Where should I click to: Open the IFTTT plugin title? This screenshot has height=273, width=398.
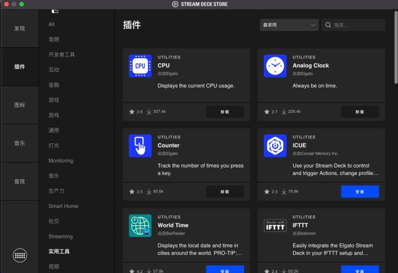(300, 225)
